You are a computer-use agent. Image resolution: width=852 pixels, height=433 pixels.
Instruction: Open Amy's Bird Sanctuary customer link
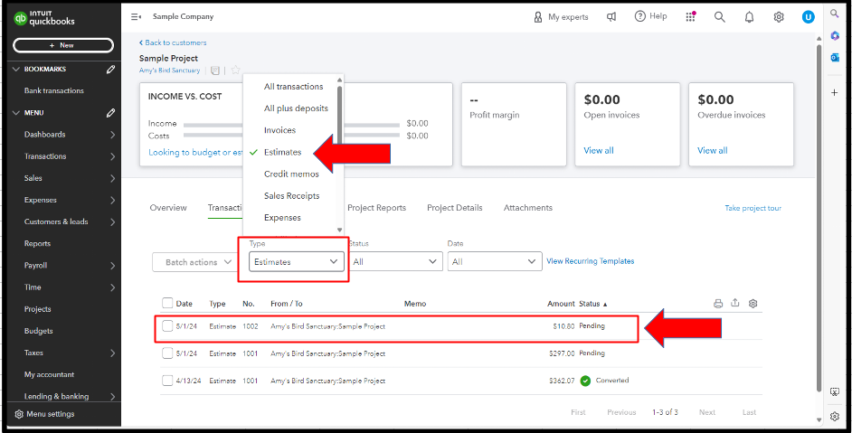pos(169,71)
